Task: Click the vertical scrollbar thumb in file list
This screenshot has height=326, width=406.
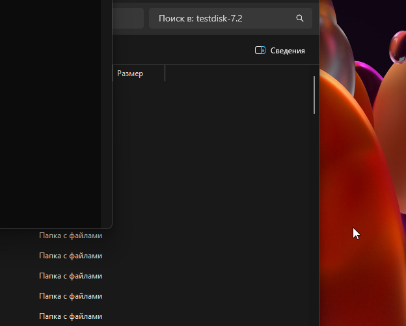Action: coord(314,95)
